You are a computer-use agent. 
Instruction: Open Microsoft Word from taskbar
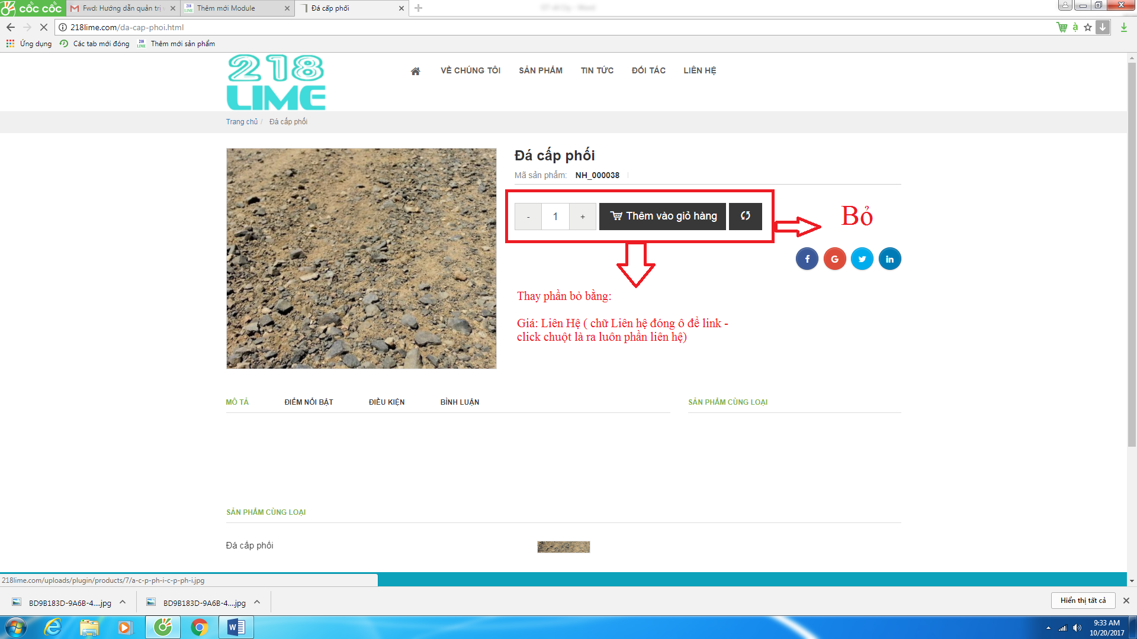236,627
